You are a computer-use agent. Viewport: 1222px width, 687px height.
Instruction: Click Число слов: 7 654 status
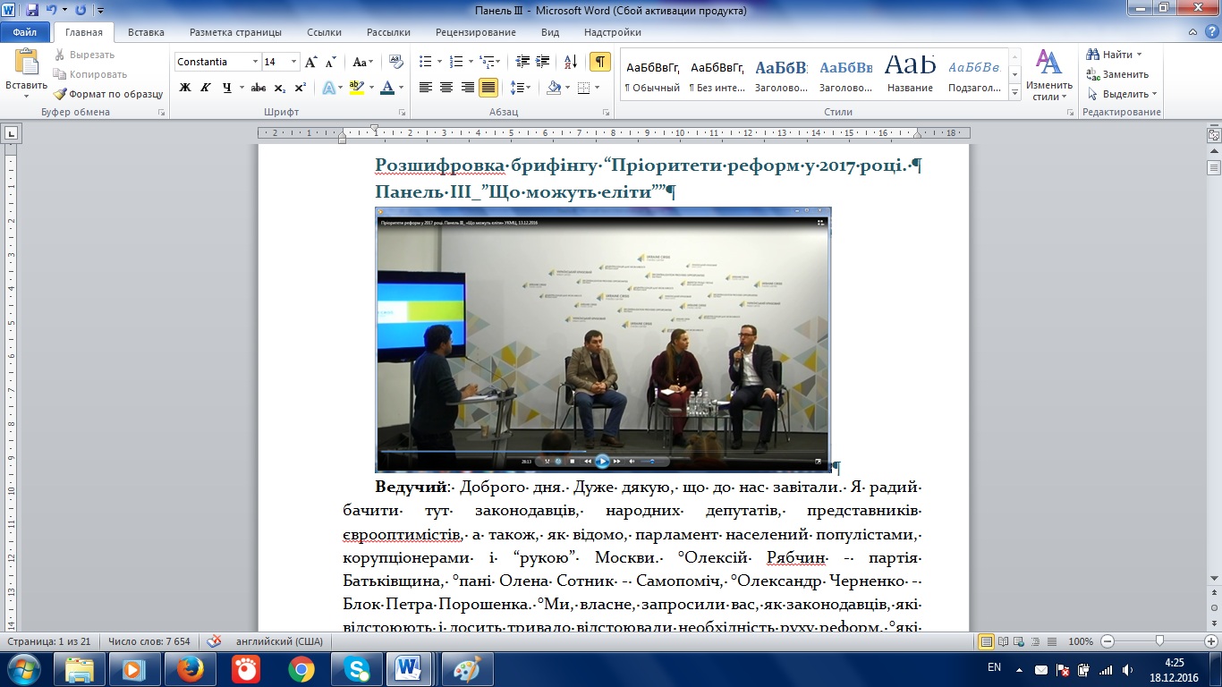149,641
